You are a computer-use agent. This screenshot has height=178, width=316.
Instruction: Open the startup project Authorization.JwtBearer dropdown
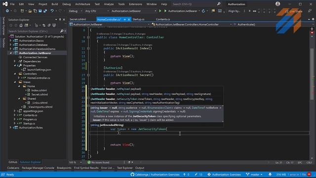(x=134, y=11)
